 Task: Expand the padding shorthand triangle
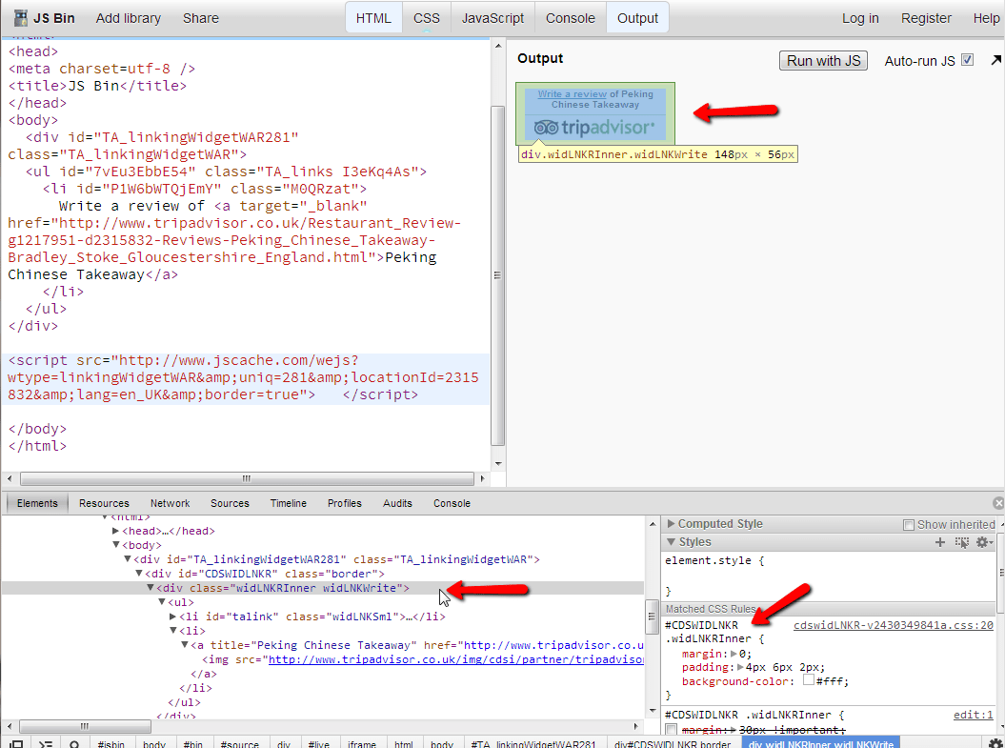click(x=741, y=667)
